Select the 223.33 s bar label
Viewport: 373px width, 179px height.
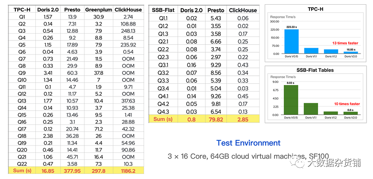click(x=292, y=27)
